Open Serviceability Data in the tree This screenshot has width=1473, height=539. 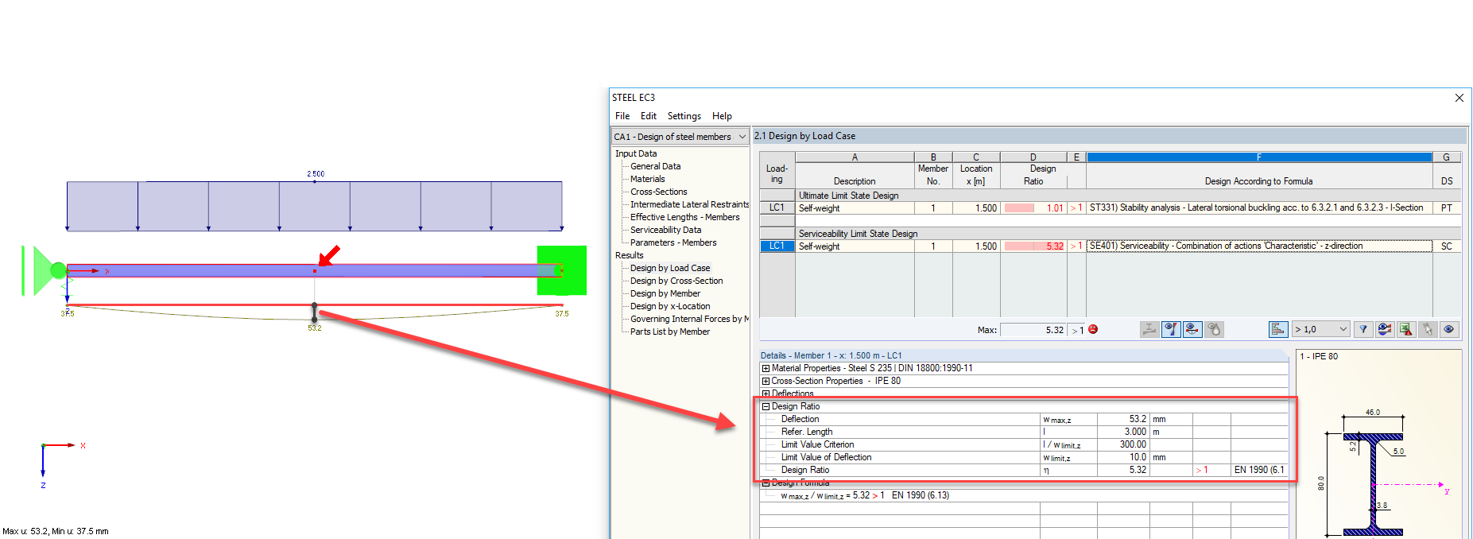tap(665, 230)
